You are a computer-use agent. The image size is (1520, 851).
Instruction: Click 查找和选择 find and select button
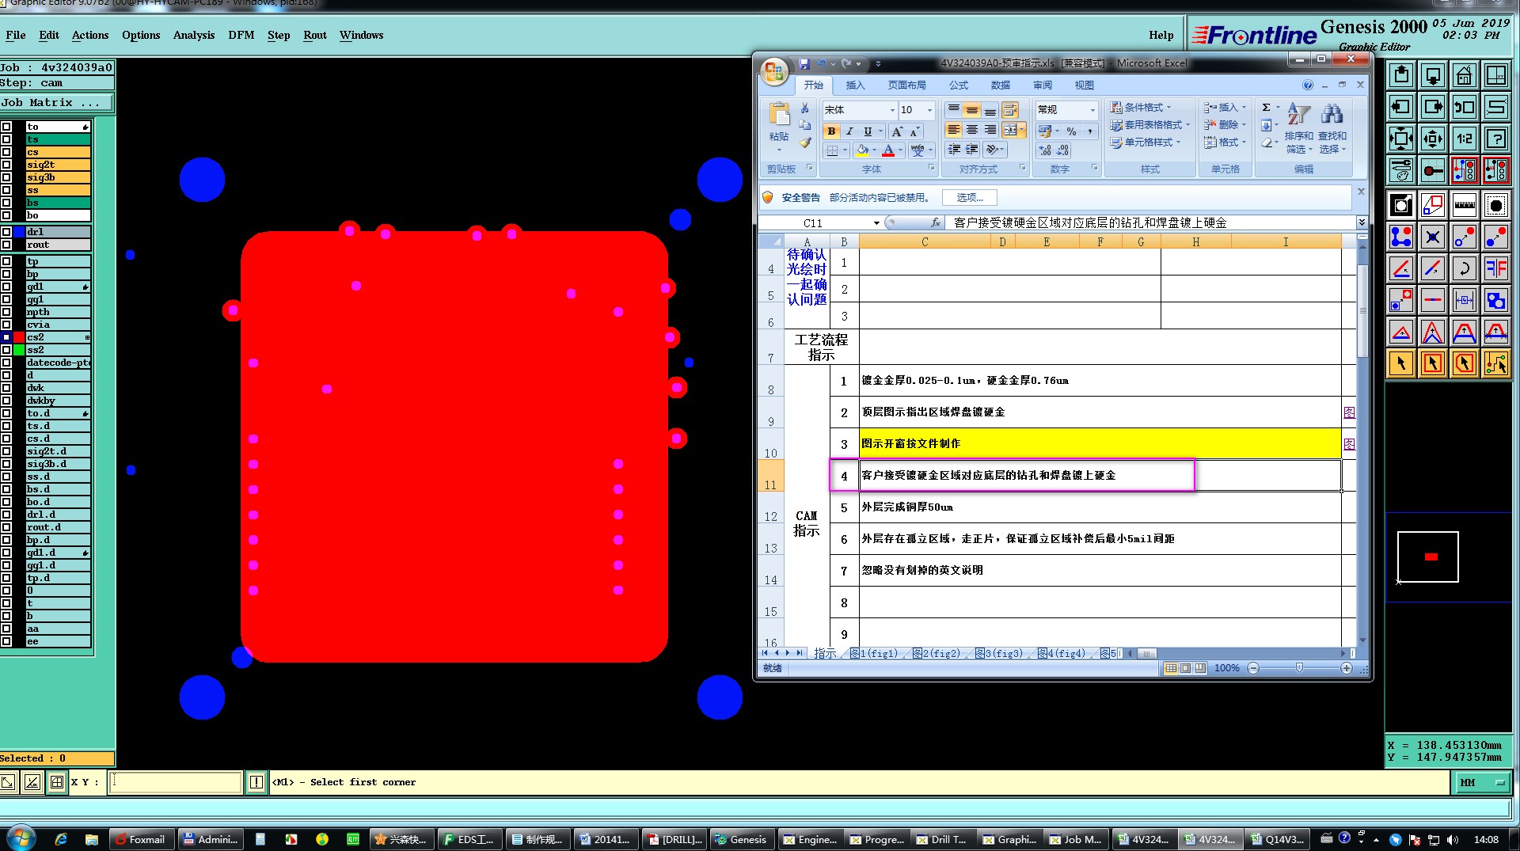click(1332, 127)
